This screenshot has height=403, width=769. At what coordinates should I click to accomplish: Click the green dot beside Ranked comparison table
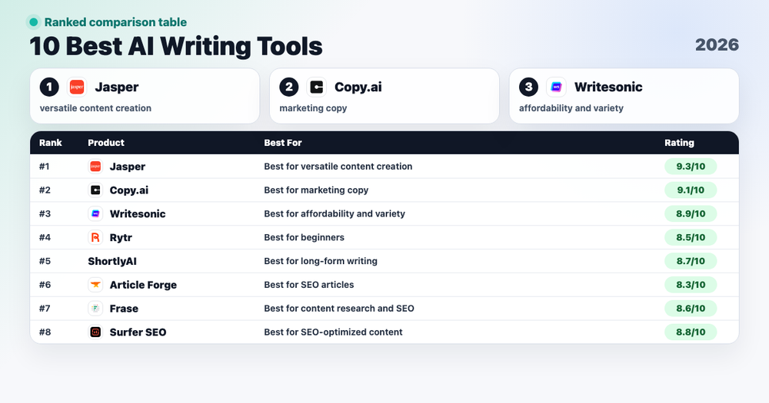pyautogui.click(x=33, y=22)
